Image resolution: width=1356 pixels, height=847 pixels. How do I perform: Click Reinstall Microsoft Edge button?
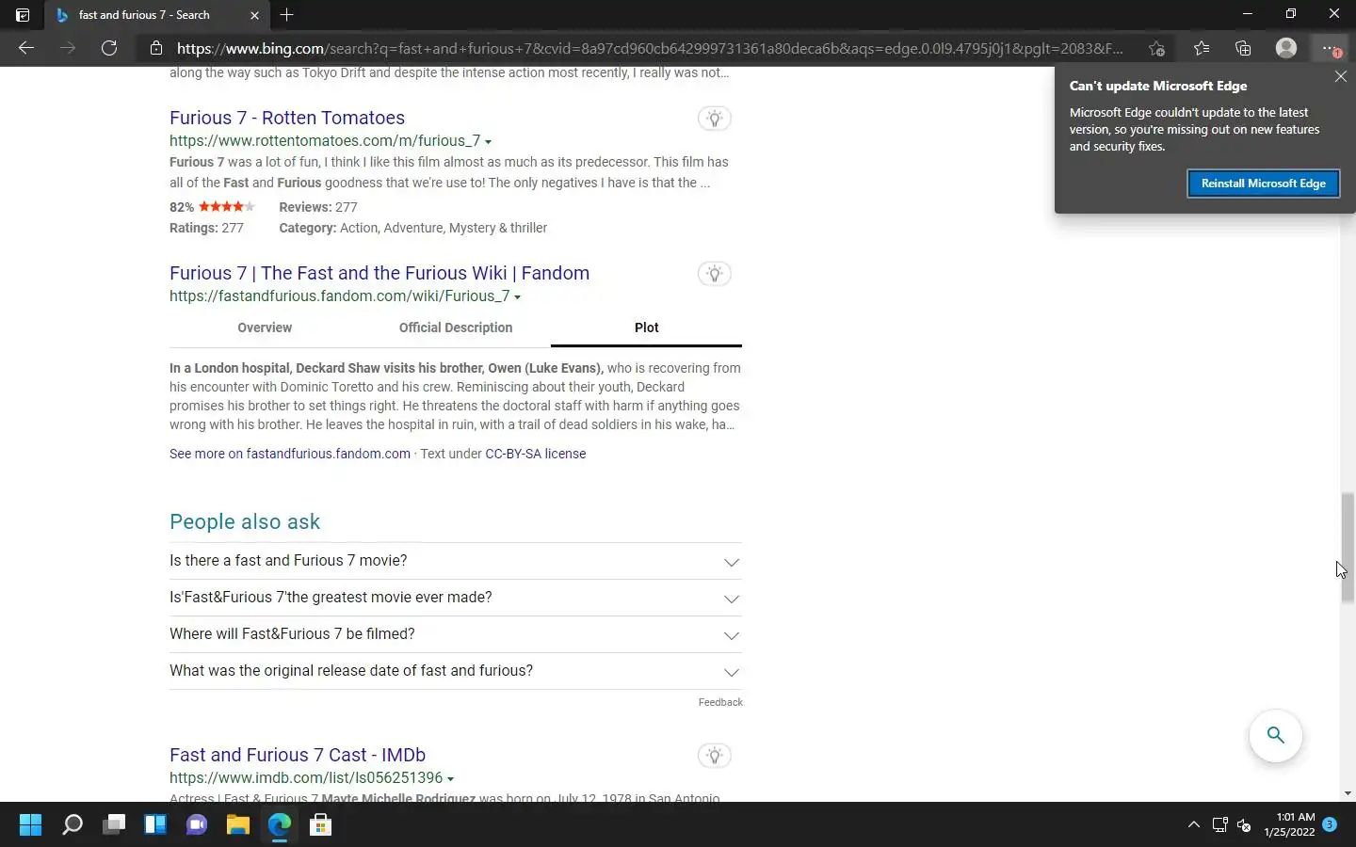(1263, 184)
